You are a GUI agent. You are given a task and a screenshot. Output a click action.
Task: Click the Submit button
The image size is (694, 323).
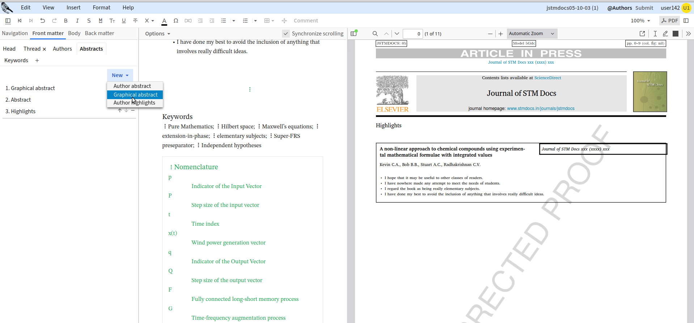644,8
